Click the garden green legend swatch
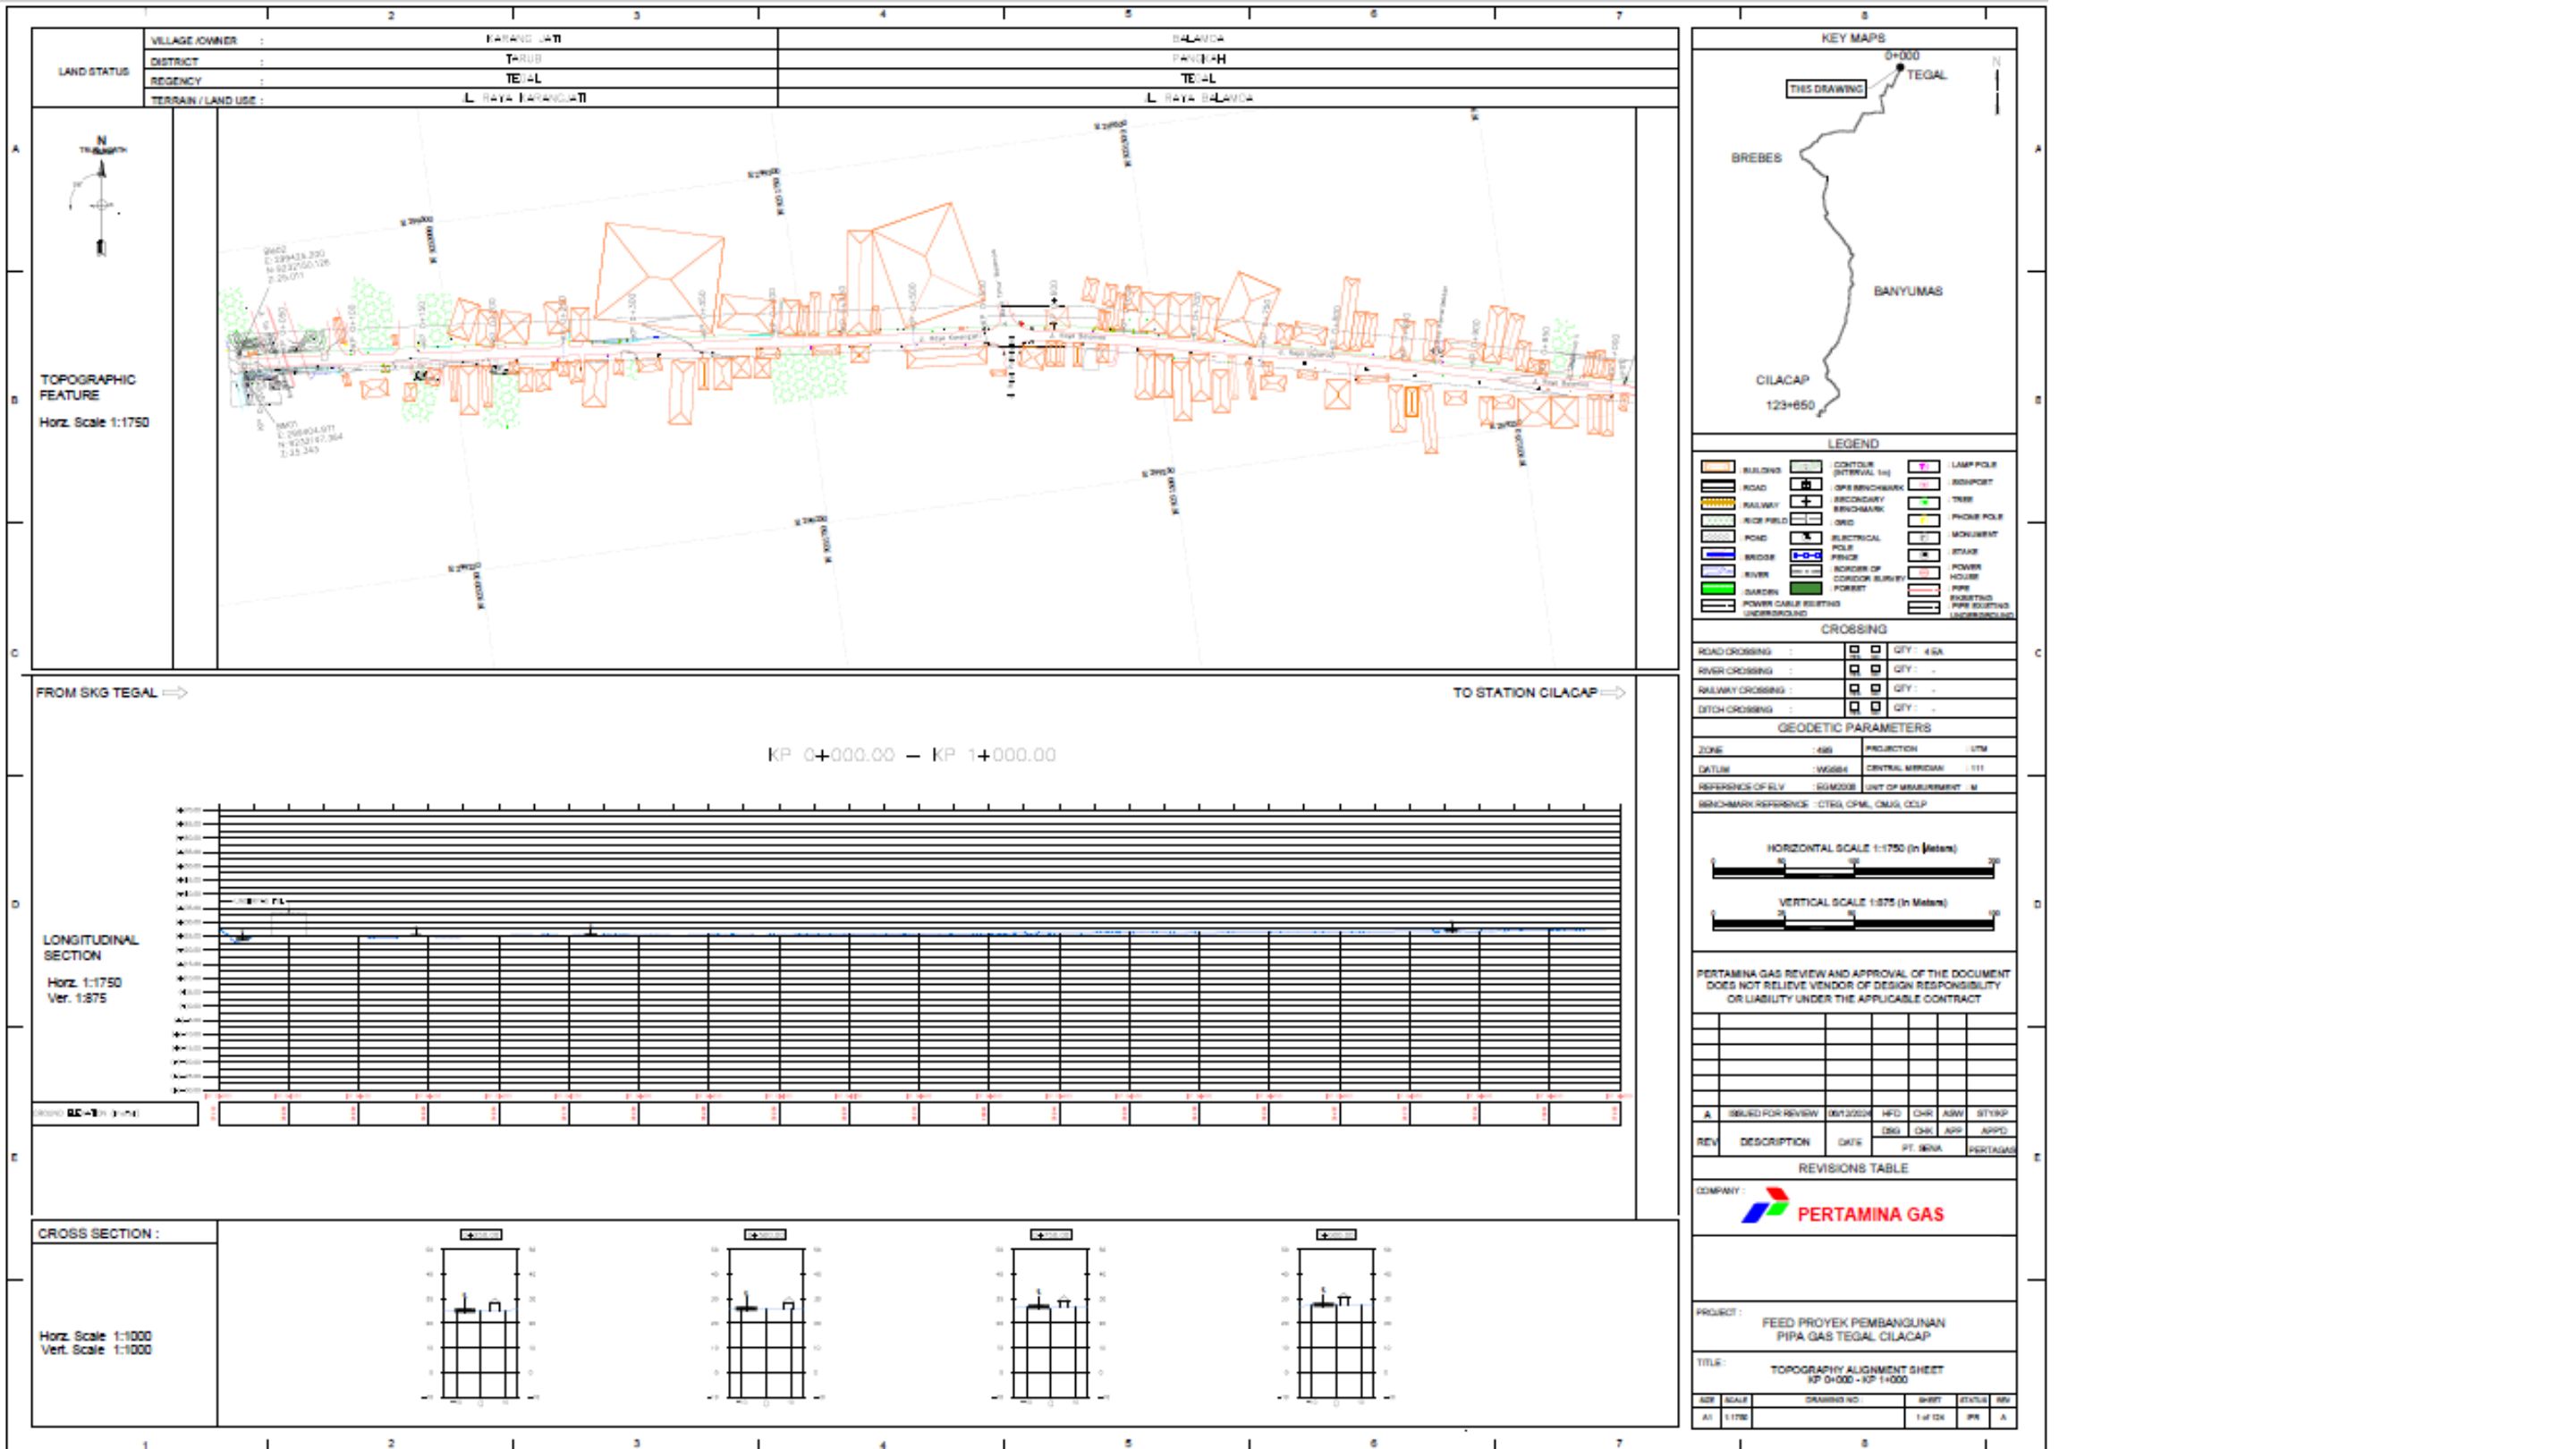 point(1717,589)
